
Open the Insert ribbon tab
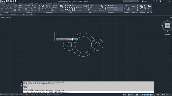[8, 3]
